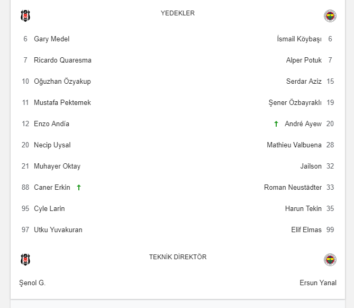The height and width of the screenshot is (308, 354).
Task: Select Mathieu Valbuena in Fenerbahçe substitutes
Action: tap(294, 145)
